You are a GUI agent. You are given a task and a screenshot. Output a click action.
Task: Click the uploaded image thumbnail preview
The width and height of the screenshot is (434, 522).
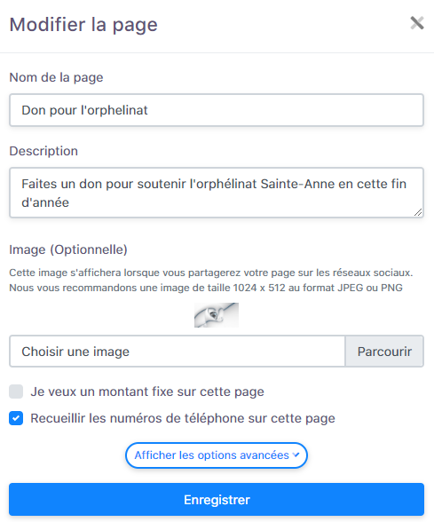point(217,315)
